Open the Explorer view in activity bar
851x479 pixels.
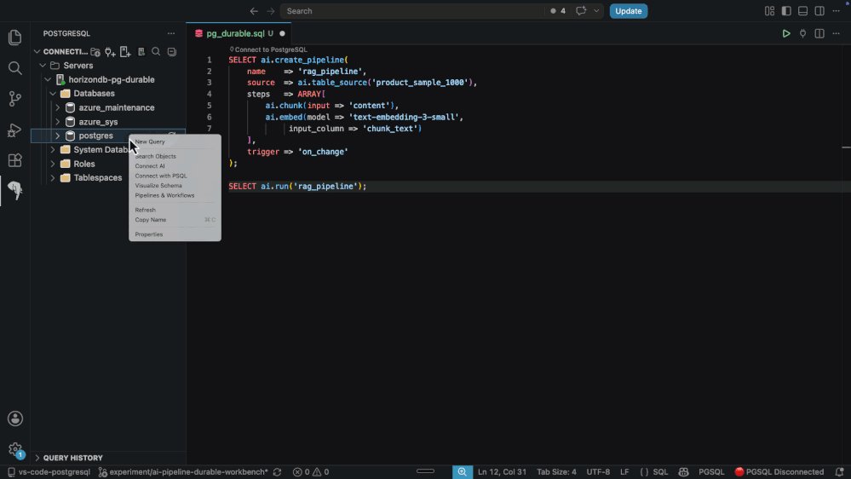point(15,38)
